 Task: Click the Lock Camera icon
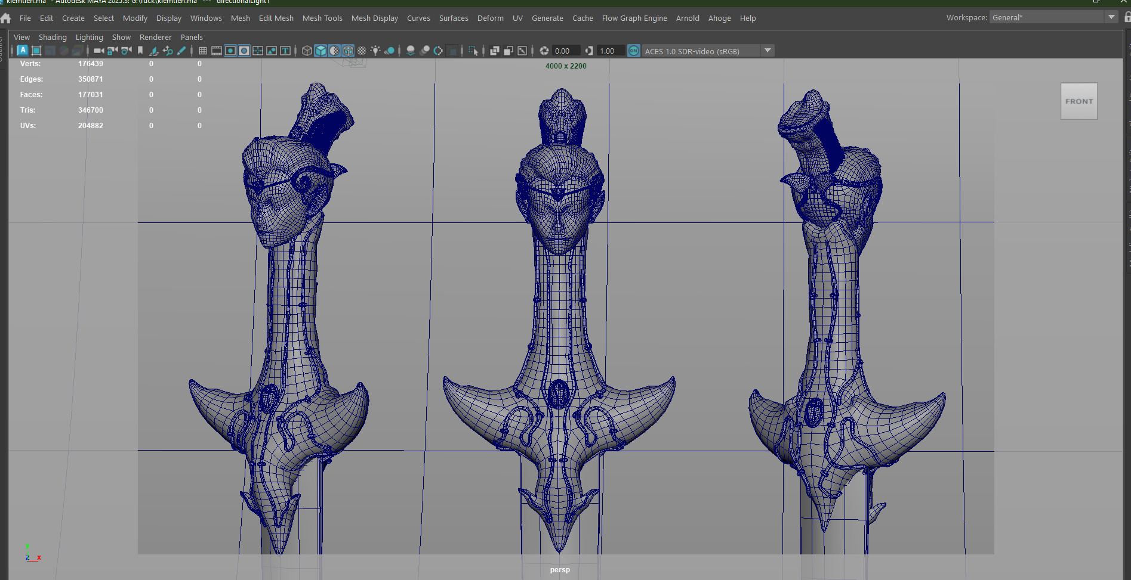pos(112,51)
